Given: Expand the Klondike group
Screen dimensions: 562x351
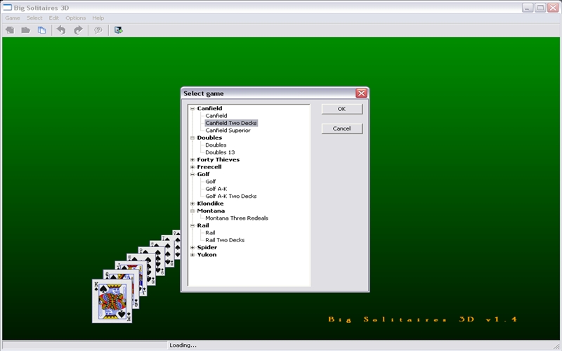Looking at the screenshot, I should [192, 204].
